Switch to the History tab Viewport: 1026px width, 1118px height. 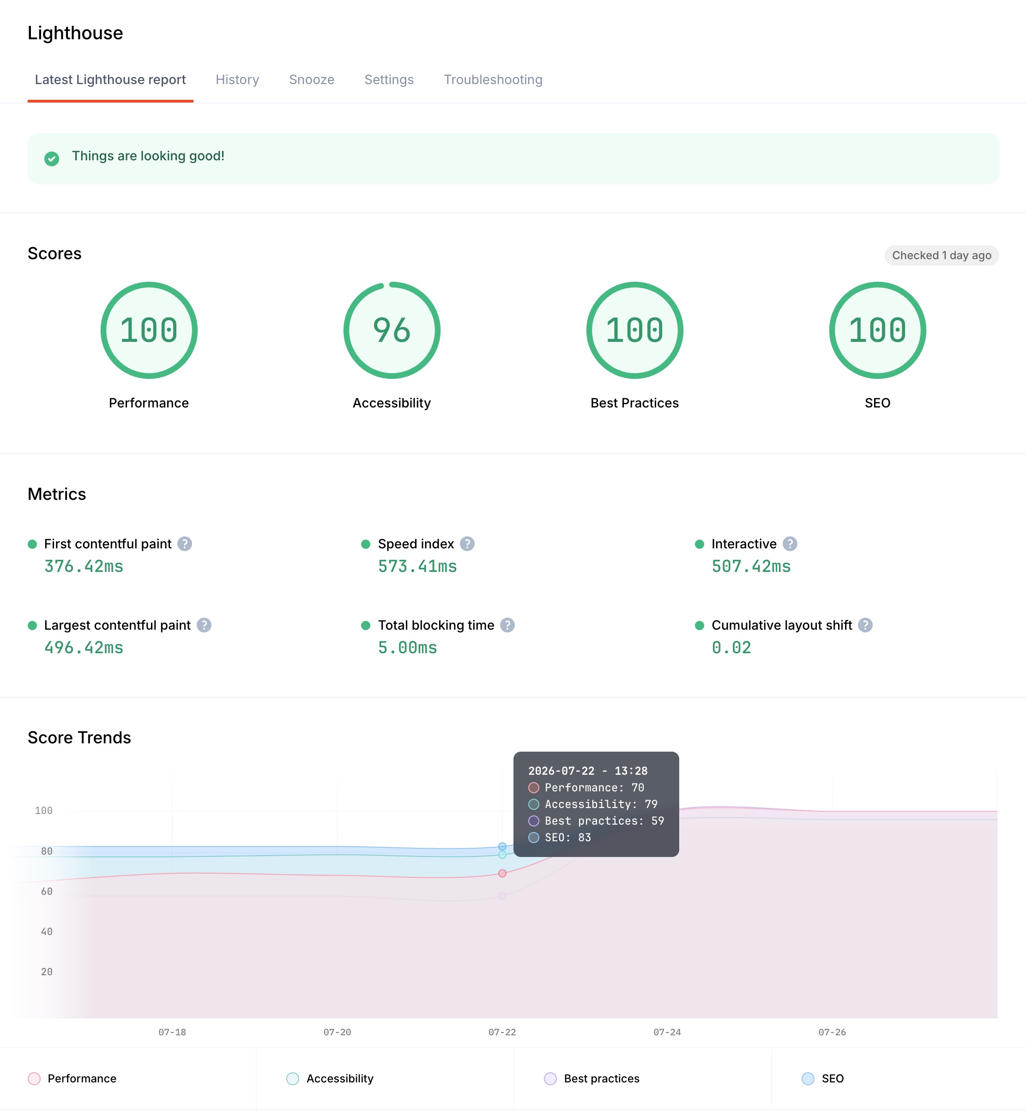237,80
